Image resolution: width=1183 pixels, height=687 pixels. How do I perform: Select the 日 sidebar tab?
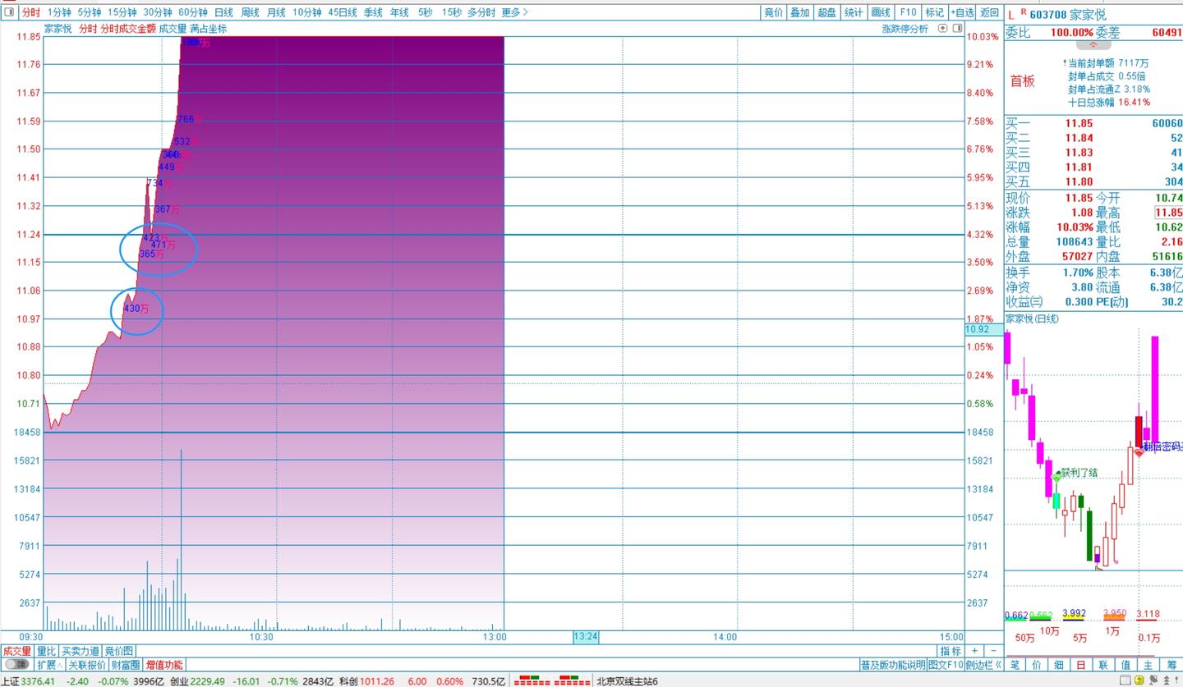(x=1081, y=665)
